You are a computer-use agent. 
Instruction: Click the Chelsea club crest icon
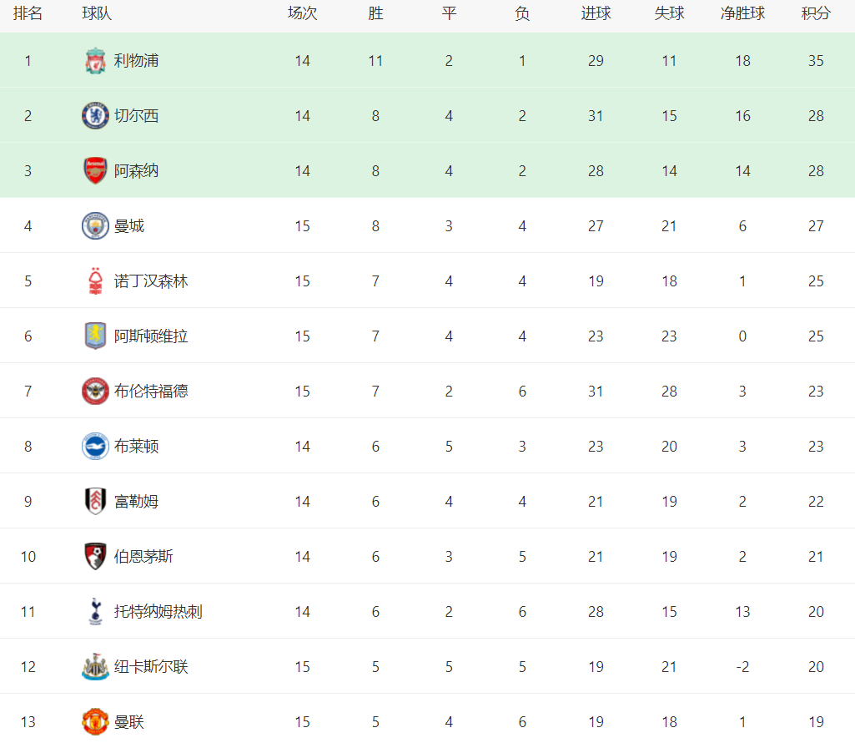point(95,116)
